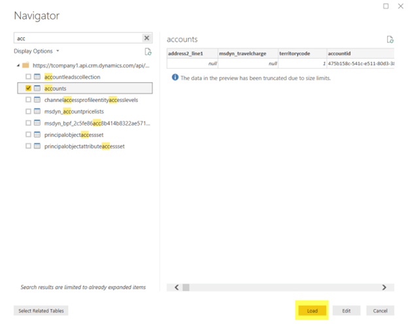The width and height of the screenshot is (408, 324).
Task: Select the accountleadscollection table name
Action: (72, 77)
